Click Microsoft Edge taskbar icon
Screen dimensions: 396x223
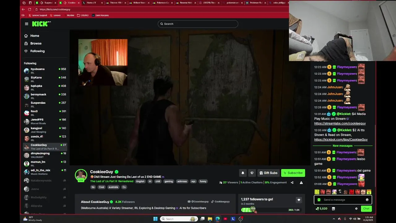[217, 219]
